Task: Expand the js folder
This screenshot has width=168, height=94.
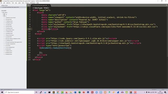Action: [x=3, y=16]
